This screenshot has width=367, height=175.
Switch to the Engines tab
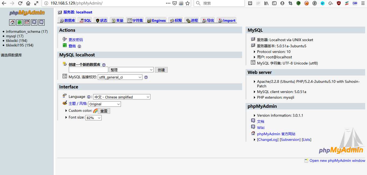pyautogui.click(x=156, y=20)
